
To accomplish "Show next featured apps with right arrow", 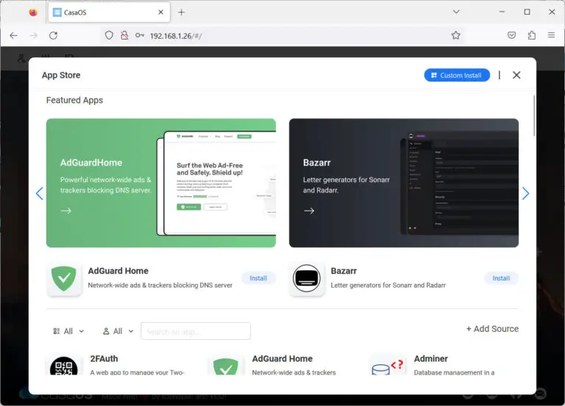I will pyautogui.click(x=525, y=193).
